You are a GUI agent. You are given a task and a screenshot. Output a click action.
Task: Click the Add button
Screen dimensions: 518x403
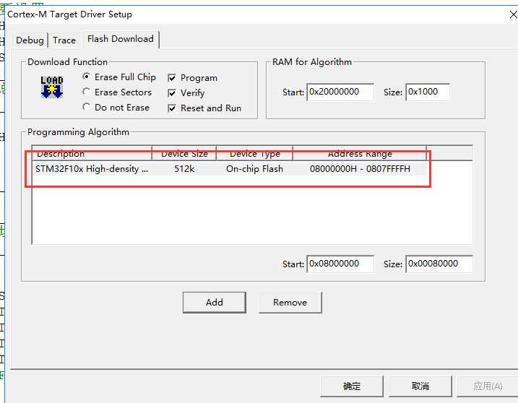point(215,302)
